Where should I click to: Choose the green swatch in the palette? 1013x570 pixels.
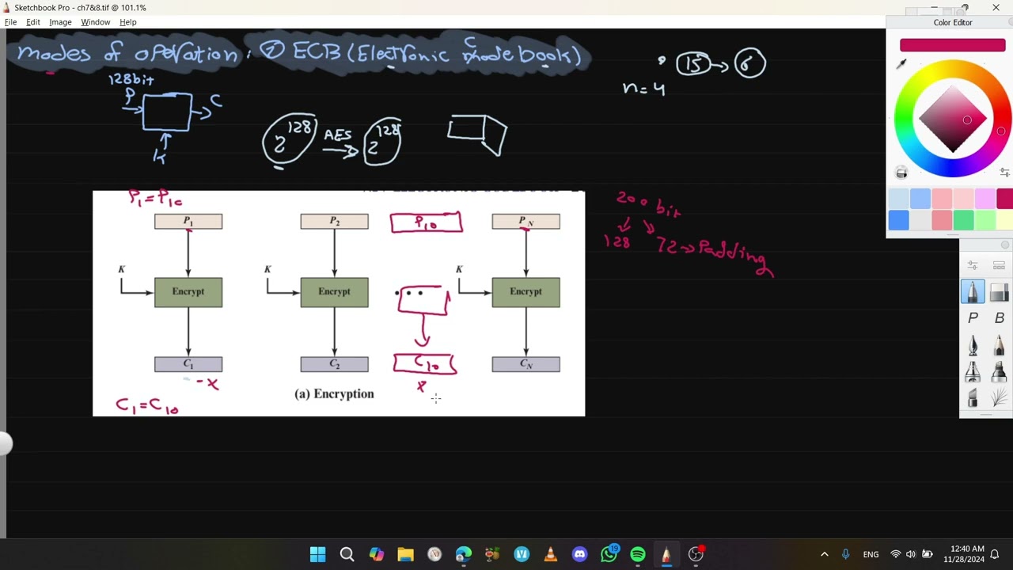(963, 220)
